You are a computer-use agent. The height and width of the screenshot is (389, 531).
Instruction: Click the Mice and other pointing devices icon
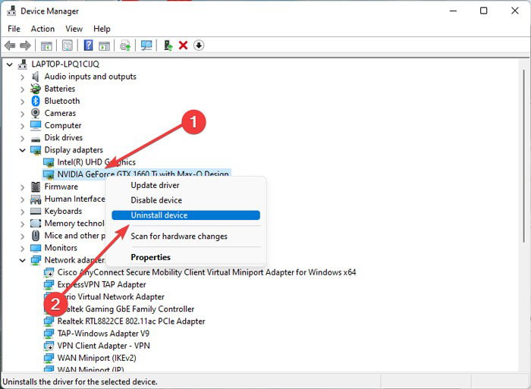tap(36, 236)
